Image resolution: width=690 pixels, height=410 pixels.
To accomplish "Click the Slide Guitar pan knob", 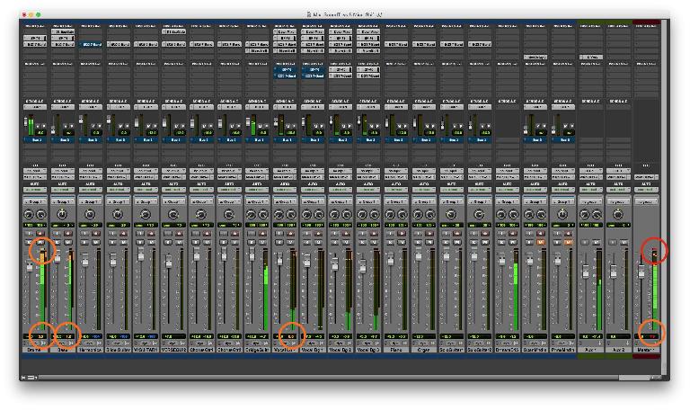I will [x=118, y=215].
